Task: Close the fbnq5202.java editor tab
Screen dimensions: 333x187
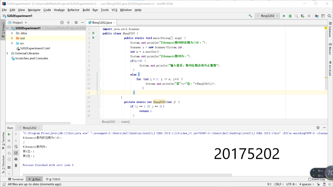Action: [114, 23]
